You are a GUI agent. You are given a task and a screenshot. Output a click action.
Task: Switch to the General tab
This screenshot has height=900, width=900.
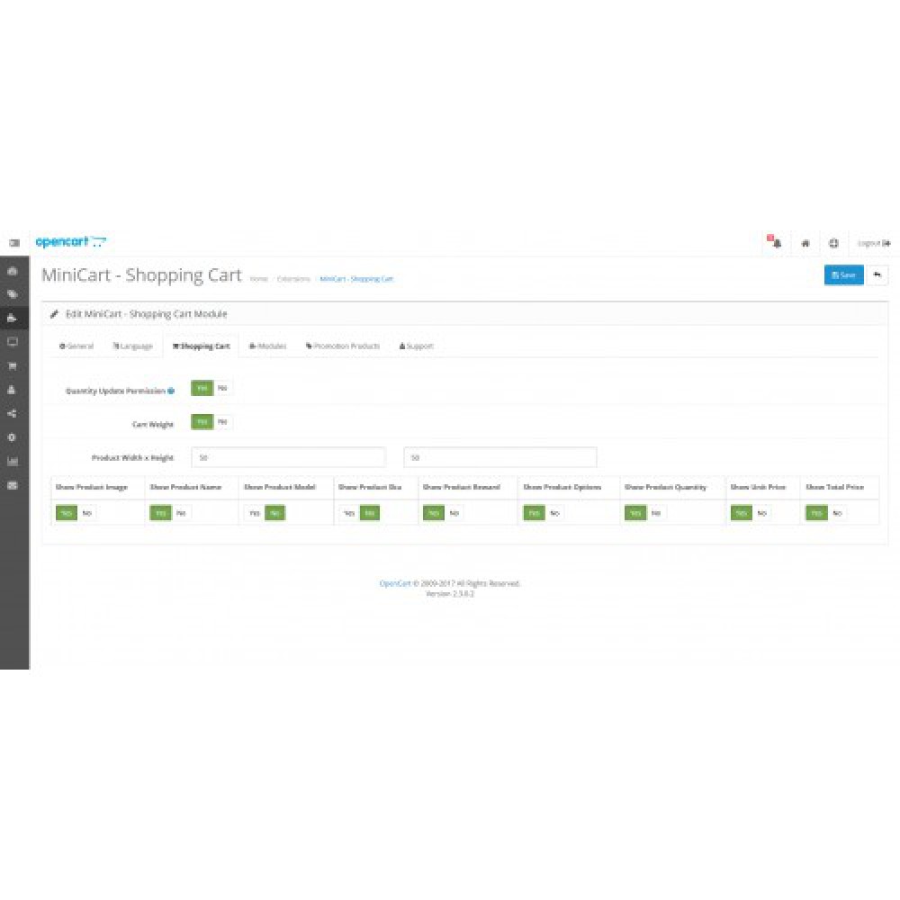(76, 346)
